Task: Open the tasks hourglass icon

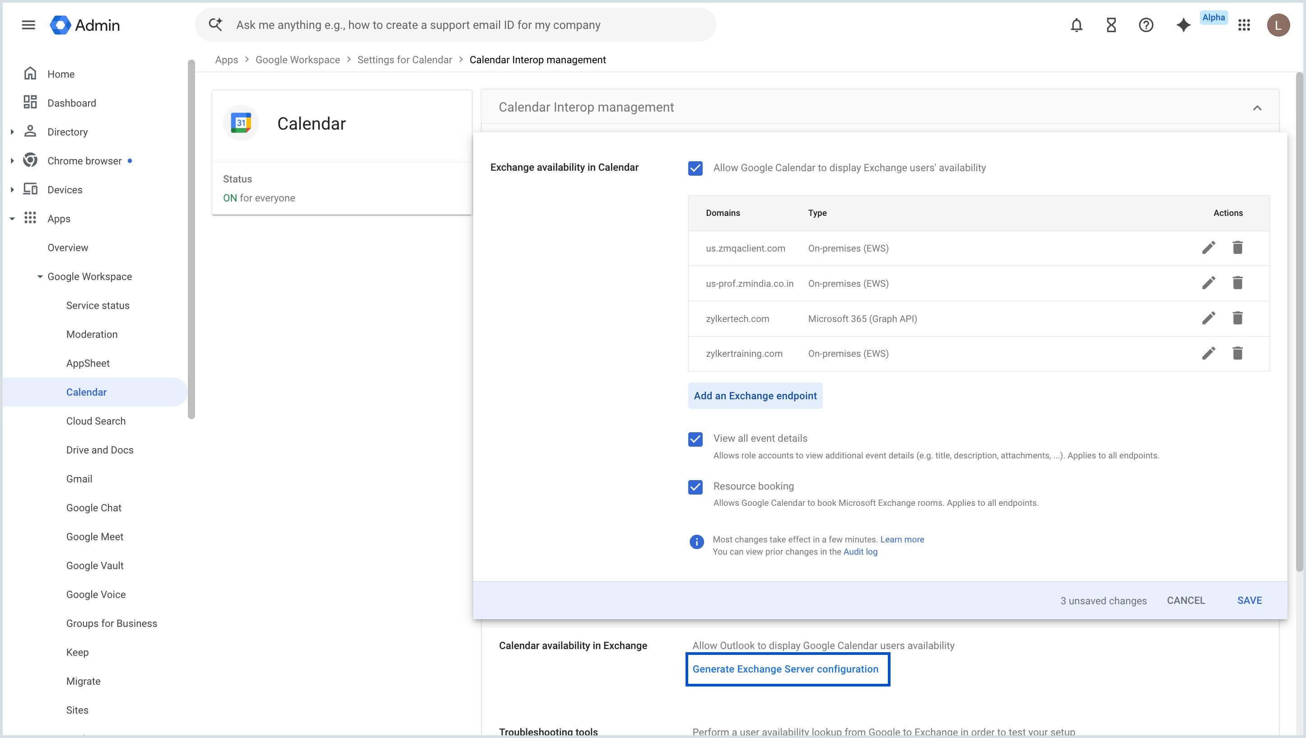Action: tap(1111, 25)
